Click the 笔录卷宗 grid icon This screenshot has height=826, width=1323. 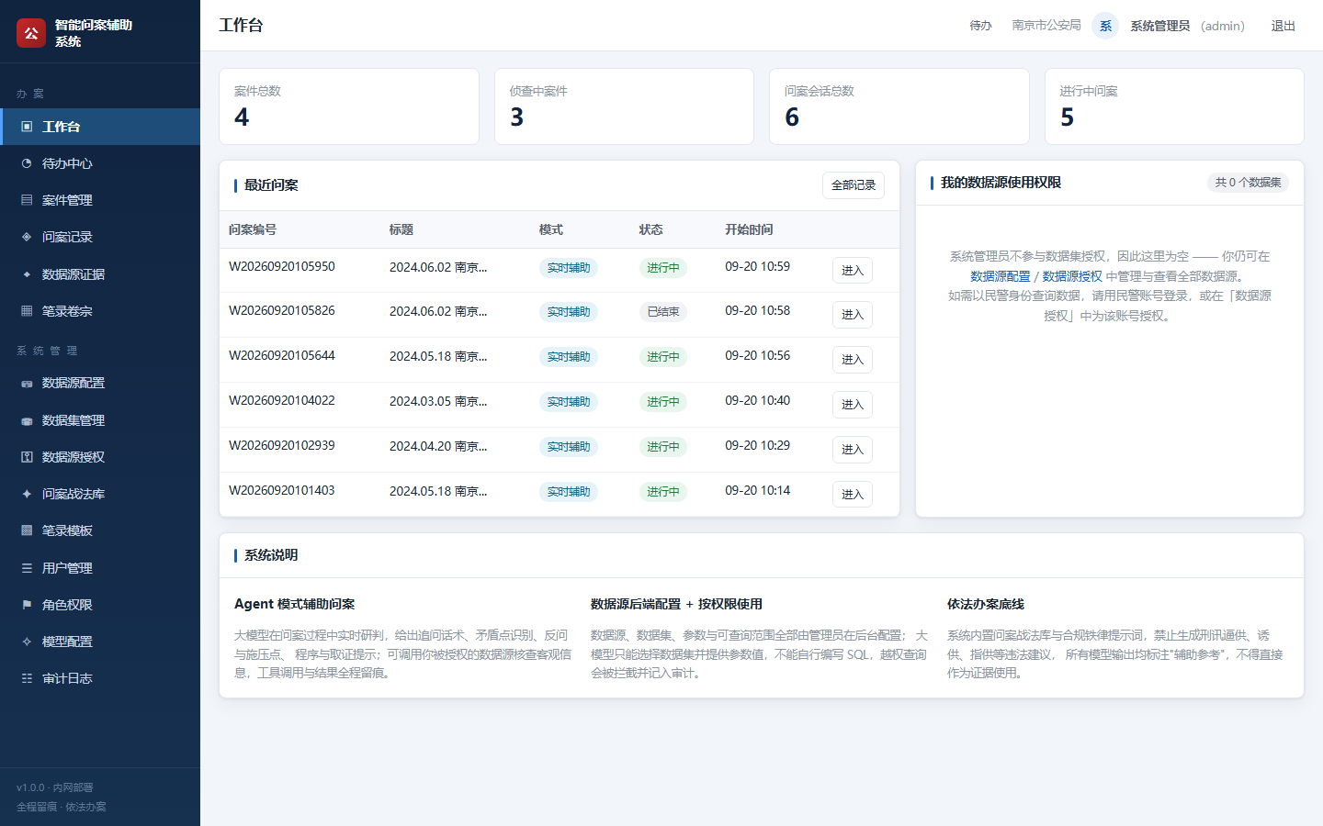27,311
